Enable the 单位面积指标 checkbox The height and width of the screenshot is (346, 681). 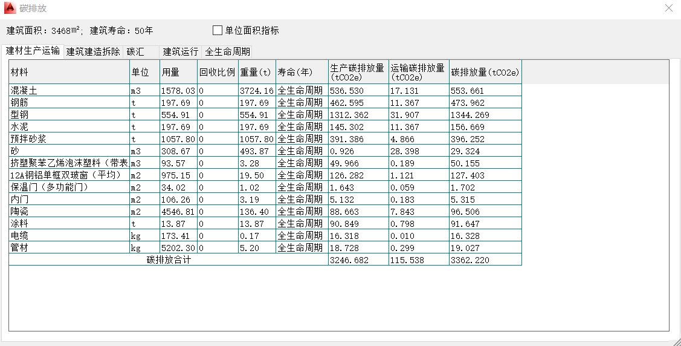click(x=218, y=30)
